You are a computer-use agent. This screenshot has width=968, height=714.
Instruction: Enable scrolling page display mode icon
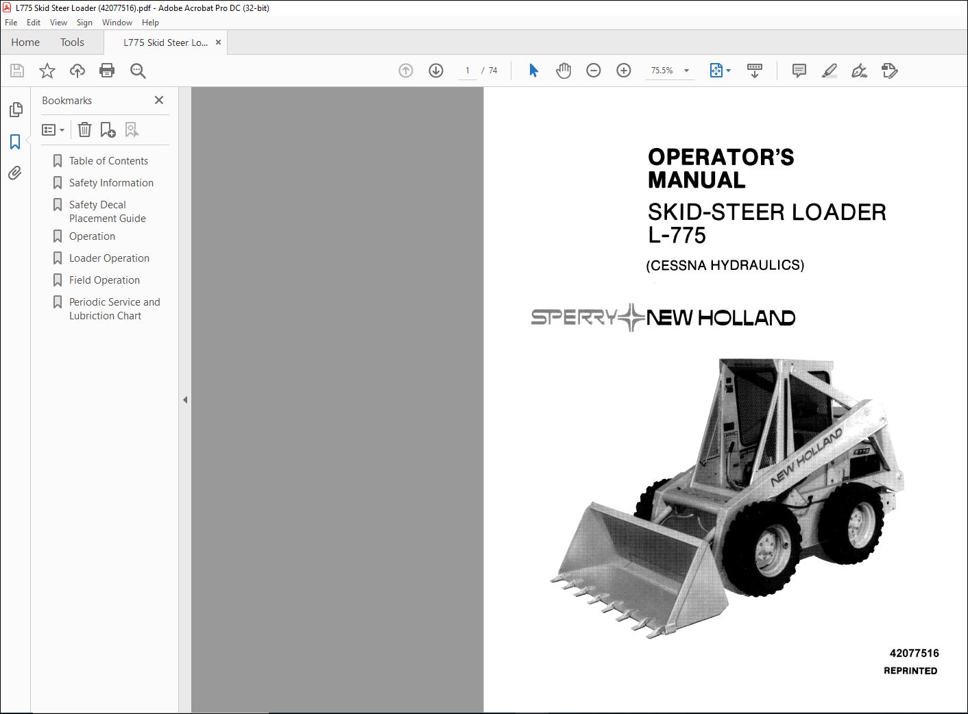tap(755, 71)
